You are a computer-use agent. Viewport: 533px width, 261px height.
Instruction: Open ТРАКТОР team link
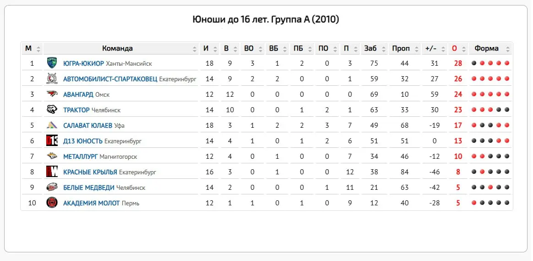(76, 110)
